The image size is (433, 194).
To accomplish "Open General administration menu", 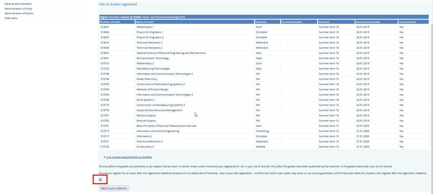I will click(18, 4).
